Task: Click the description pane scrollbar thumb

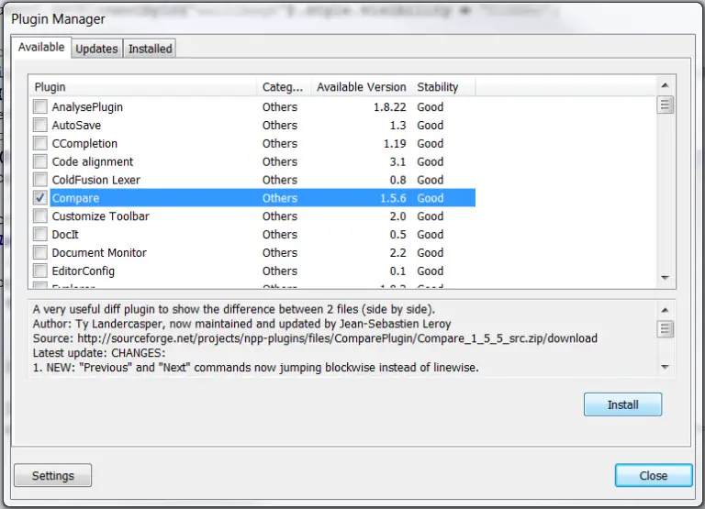Action: pos(666,329)
